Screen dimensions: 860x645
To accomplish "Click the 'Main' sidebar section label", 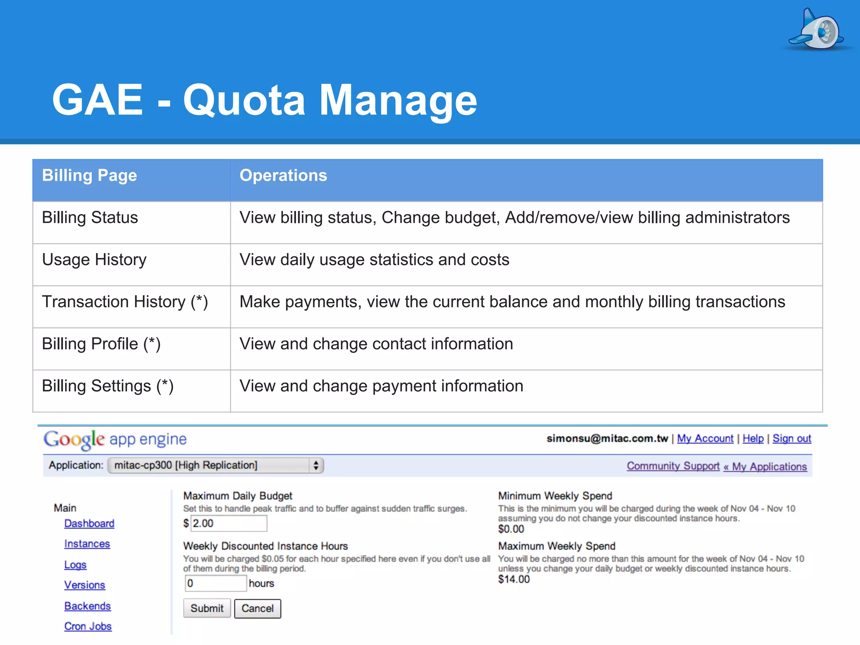I will click(x=65, y=508).
